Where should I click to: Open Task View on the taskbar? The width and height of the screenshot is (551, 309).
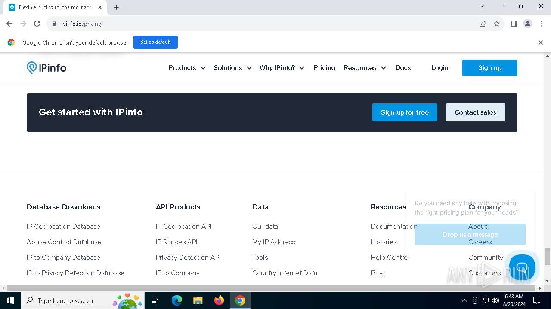[x=155, y=300]
